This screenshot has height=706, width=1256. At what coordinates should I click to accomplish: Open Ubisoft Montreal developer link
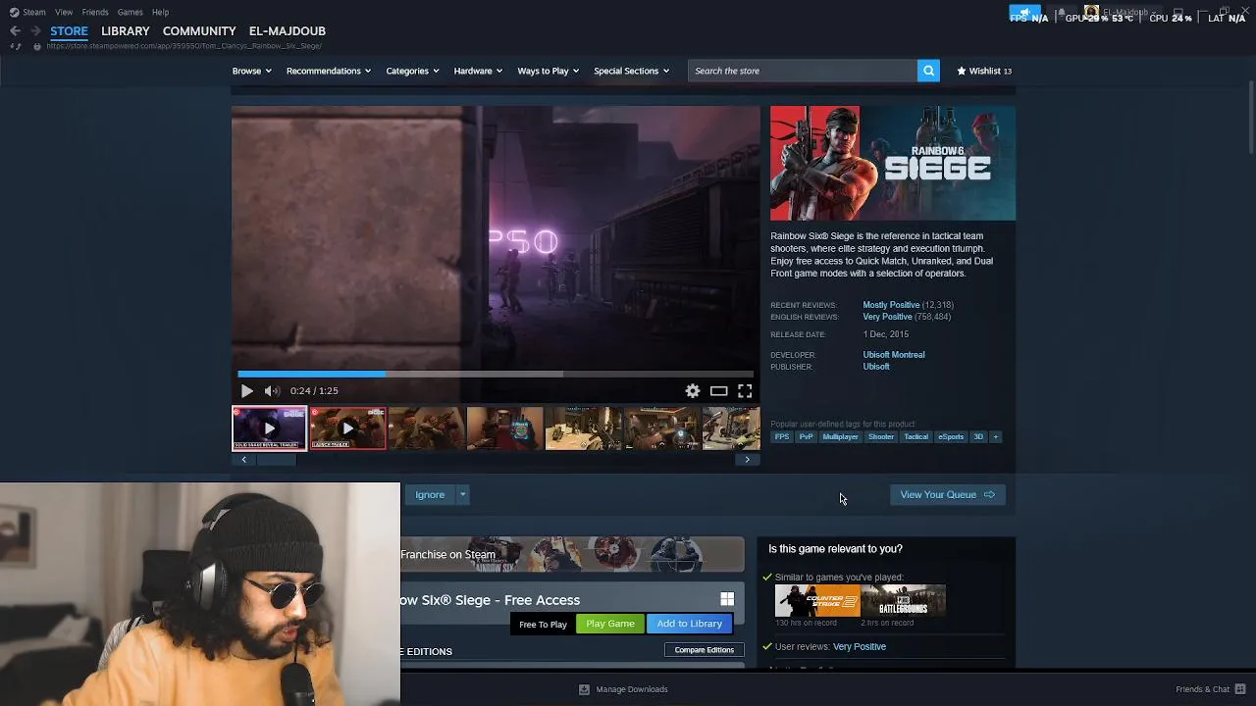tap(894, 355)
